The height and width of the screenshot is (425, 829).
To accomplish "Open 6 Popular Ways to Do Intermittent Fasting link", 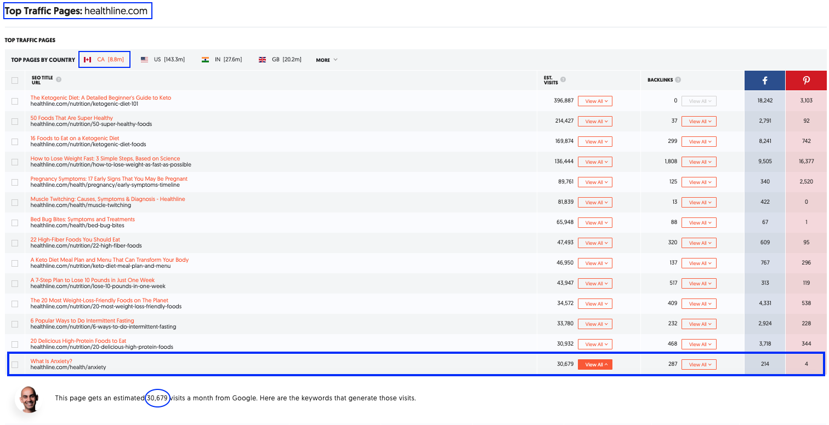I will [82, 320].
